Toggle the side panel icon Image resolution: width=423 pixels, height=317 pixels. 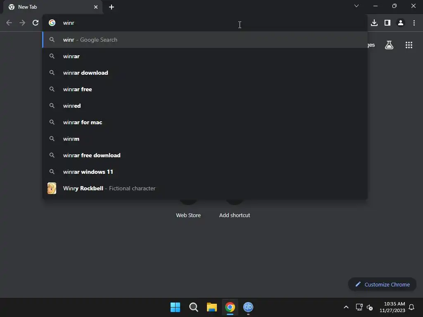387,23
